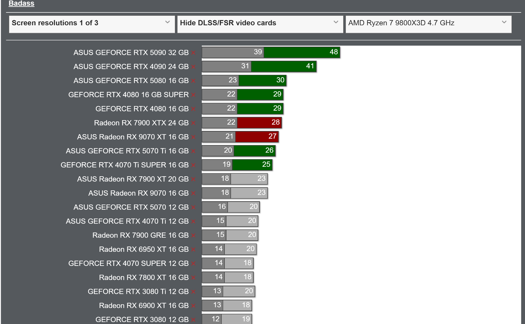The image size is (525, 324).
Task: Click the ASUS Radeon RX 9070 XT 16 GB label
Action: point(133,137)
